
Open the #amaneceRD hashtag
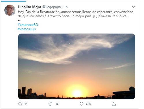tap(28, 25)
